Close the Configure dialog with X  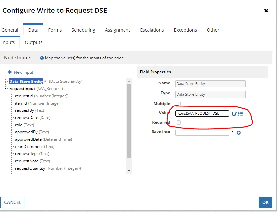coord(266,11)
